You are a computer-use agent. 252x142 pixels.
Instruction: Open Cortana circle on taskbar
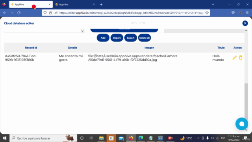(82, 138)
